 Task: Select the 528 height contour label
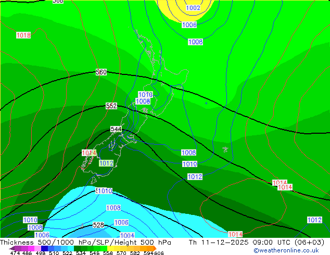click(x=98, y=225)
